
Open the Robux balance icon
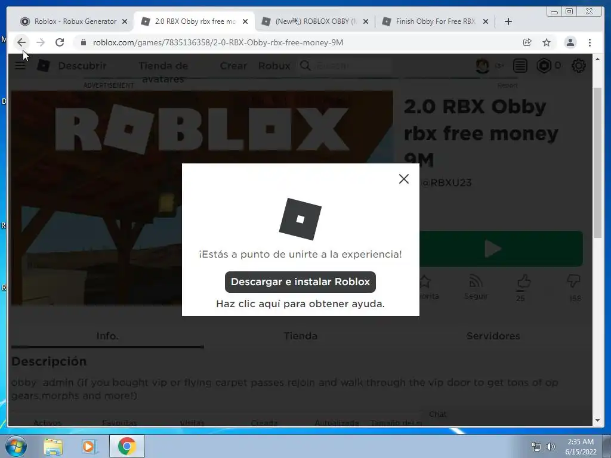tap(544, 66)
